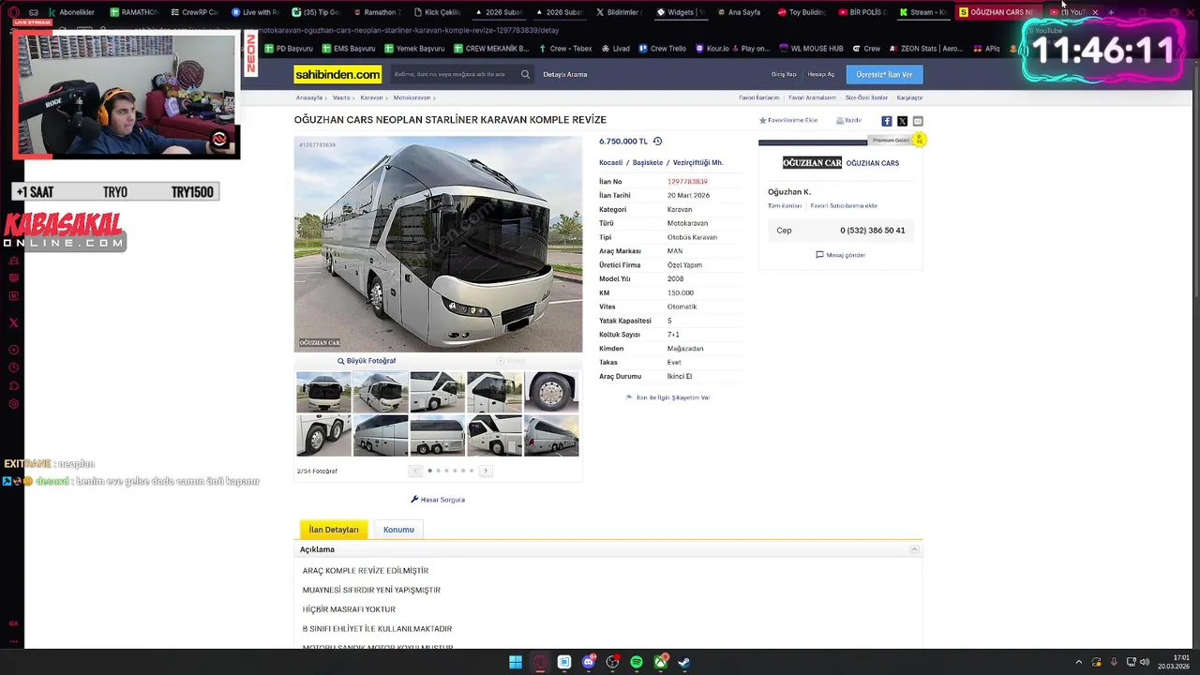Open player icon in Opera sidebar

[13, 350]
